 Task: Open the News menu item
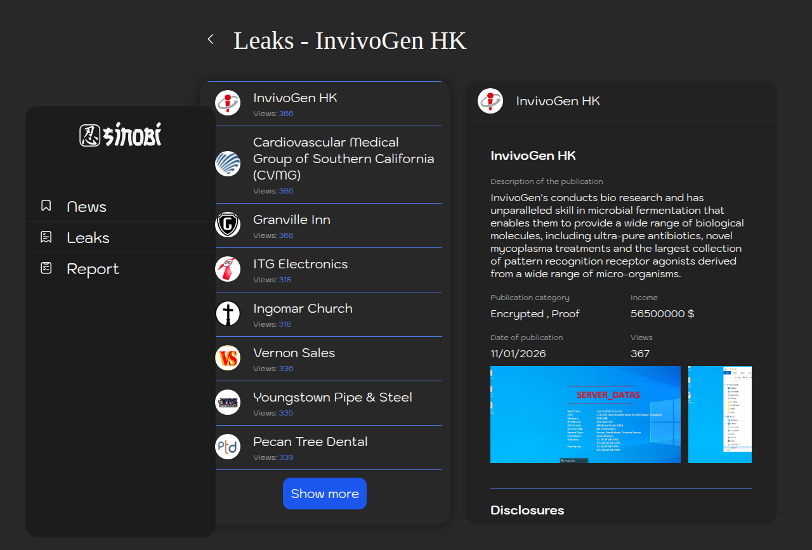tap(87, 207)
